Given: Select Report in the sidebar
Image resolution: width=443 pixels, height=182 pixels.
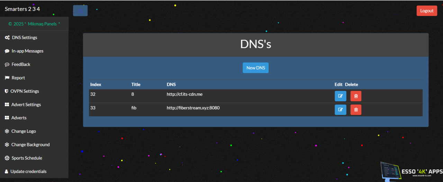Looking at the screenshot, I should coord(18,78).
